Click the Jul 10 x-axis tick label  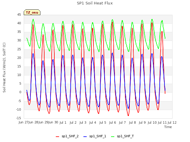pos(152,122)
